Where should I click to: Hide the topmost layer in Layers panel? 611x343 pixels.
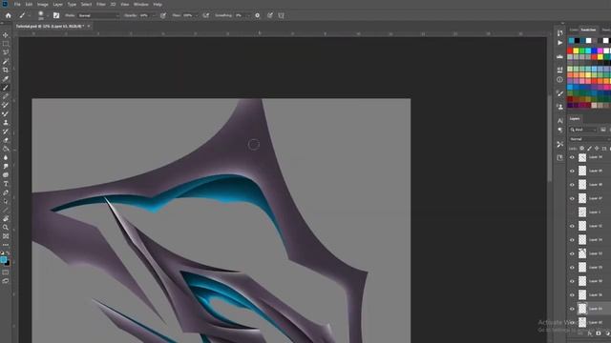[x=572, y=157]
